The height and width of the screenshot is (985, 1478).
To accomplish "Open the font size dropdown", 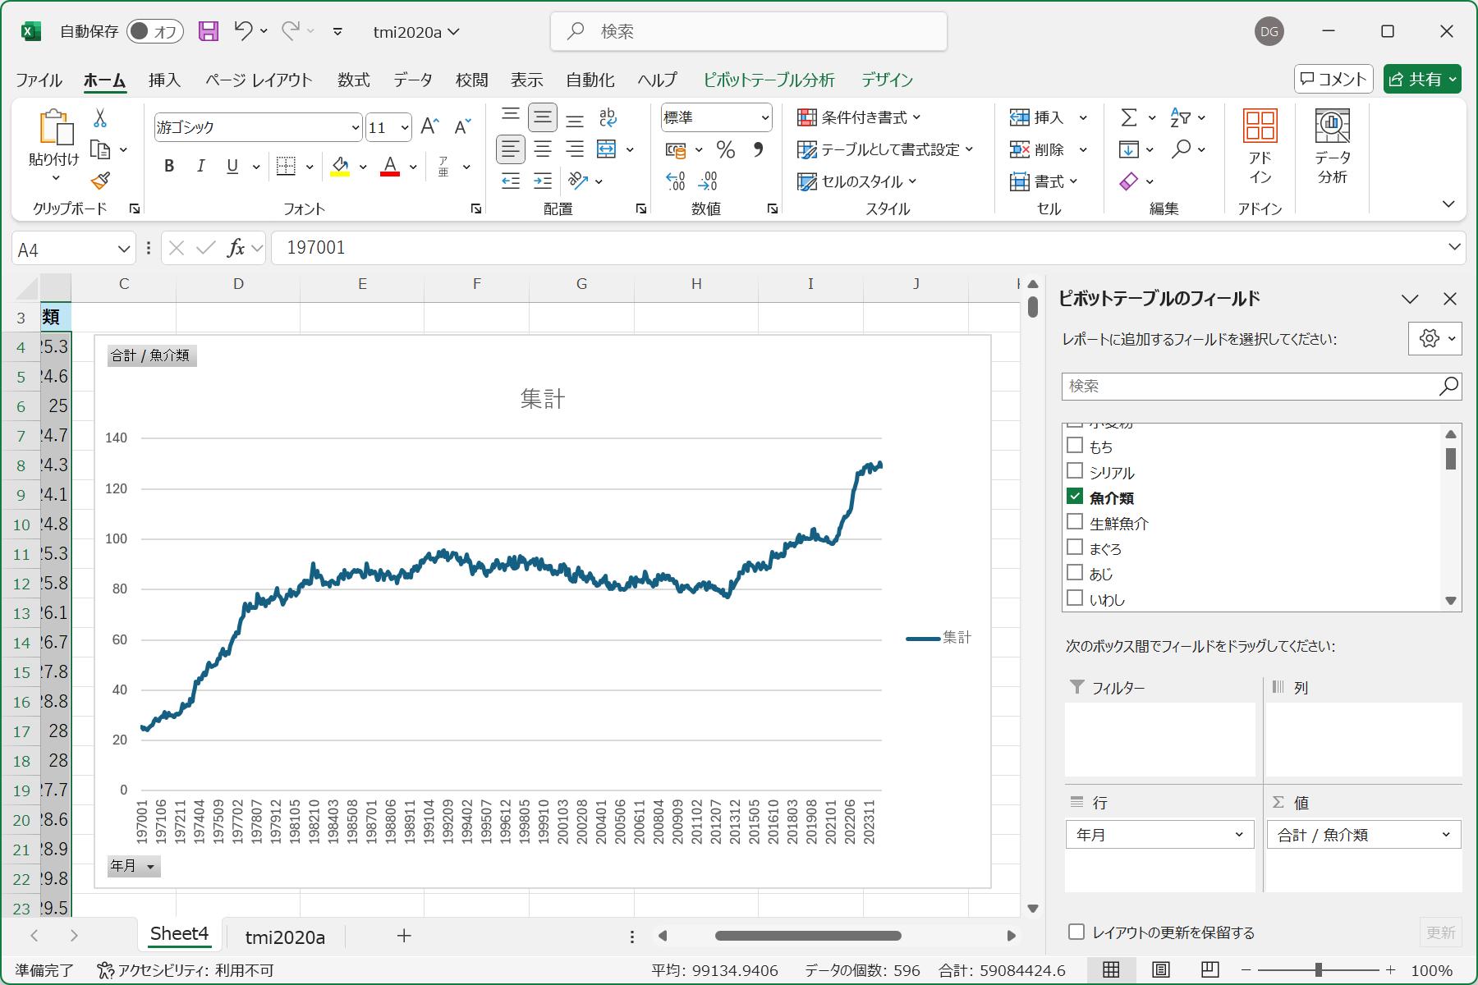I will coord(404,127).
